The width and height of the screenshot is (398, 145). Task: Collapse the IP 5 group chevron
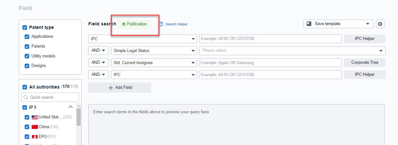[71, 107]
